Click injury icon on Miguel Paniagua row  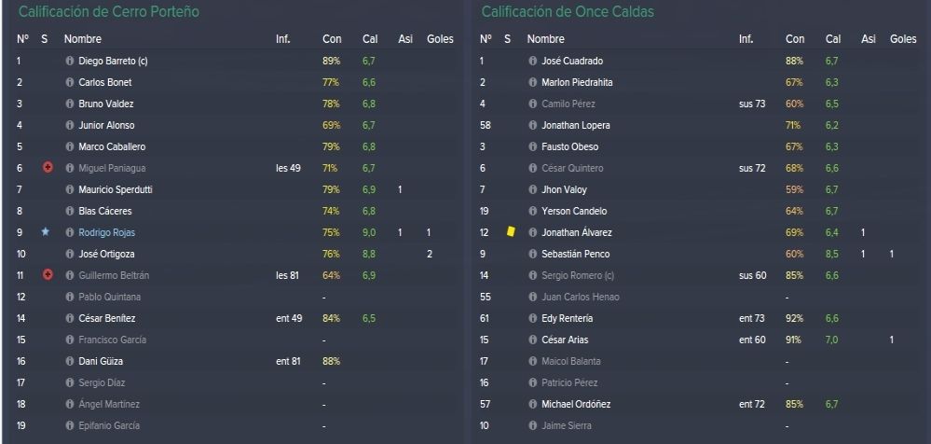[48, 168]
